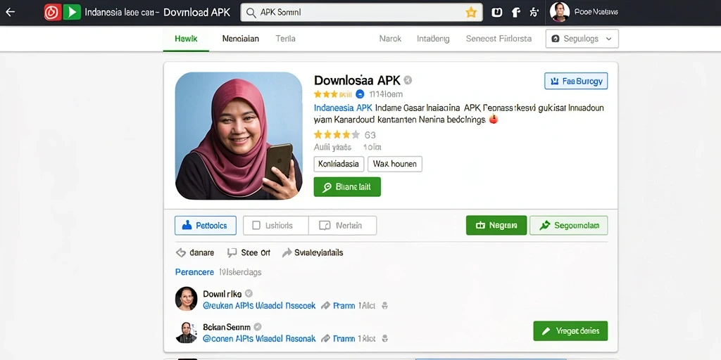721x360 pixels.
Task: Open the @reuken APIs Wiaedel Rssceek link
Action: (x=259, y=305)
